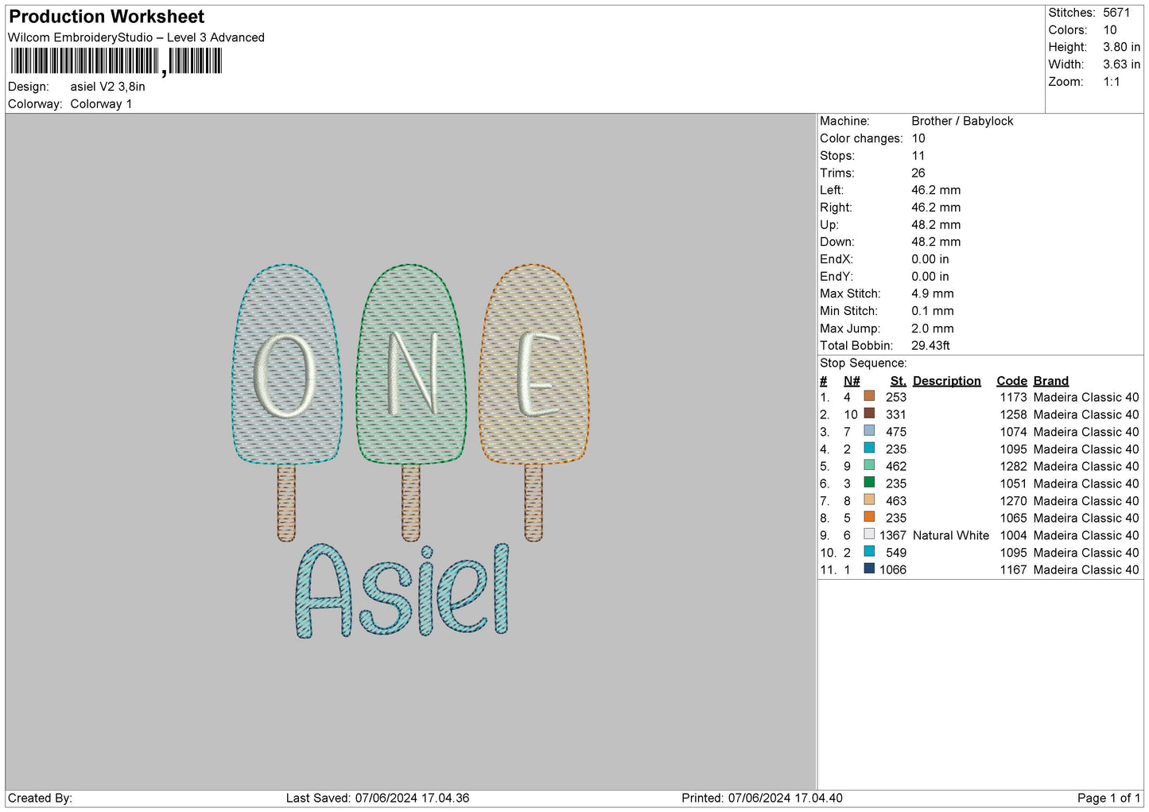Click the 'Up:' label
The width and height of the screenshot is (1149, 812).
tap(829, 225)
